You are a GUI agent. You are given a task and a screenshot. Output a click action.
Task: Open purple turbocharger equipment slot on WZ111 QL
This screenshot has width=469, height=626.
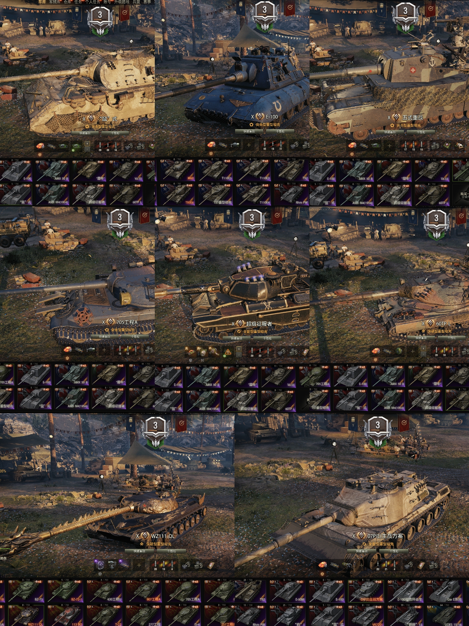click(100, 565)
